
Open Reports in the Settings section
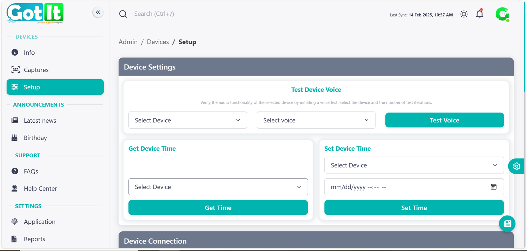point(34,239)
